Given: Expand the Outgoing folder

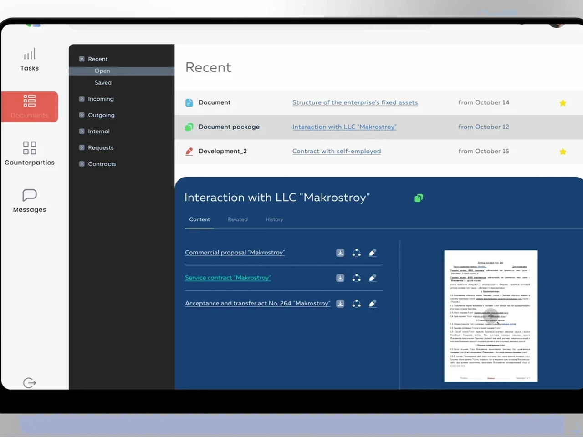Looking at the screenshot, I should pyautogui.click(x=82, y=115).
